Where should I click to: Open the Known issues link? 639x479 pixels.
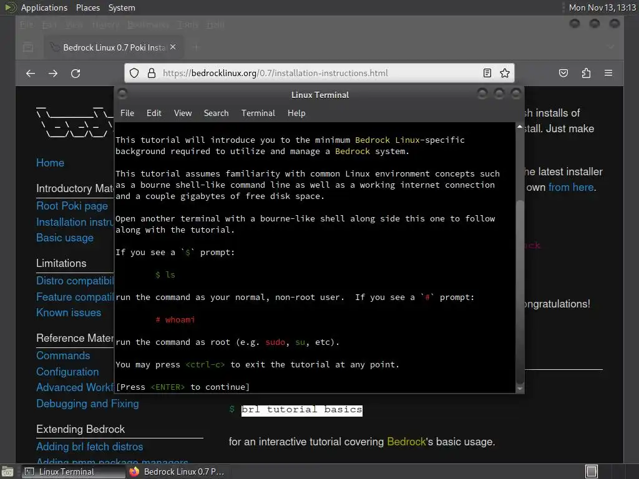[x=69, y=313]
